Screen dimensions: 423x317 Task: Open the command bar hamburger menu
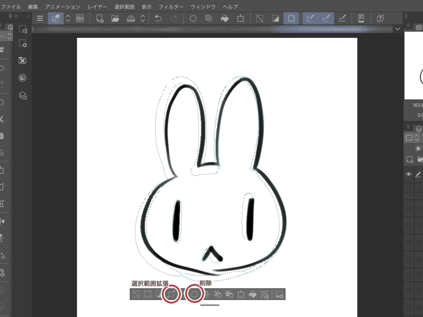click(40, 18)
